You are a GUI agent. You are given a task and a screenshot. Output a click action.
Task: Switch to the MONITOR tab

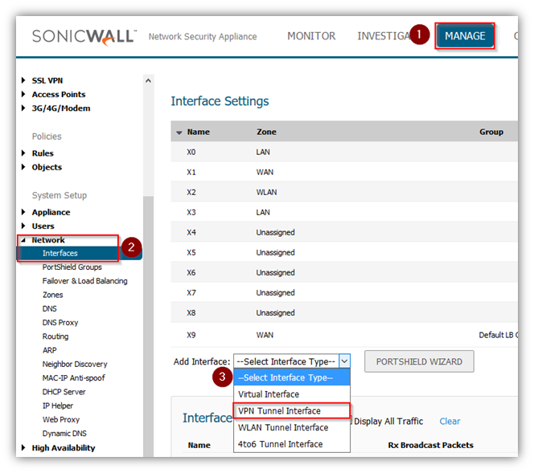(311, 36)
